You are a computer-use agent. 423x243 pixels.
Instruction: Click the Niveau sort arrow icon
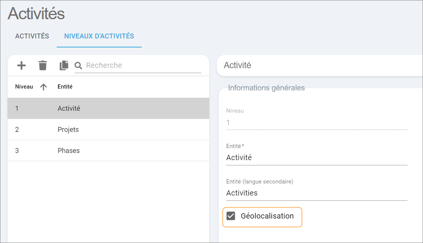tap(43, 87)
